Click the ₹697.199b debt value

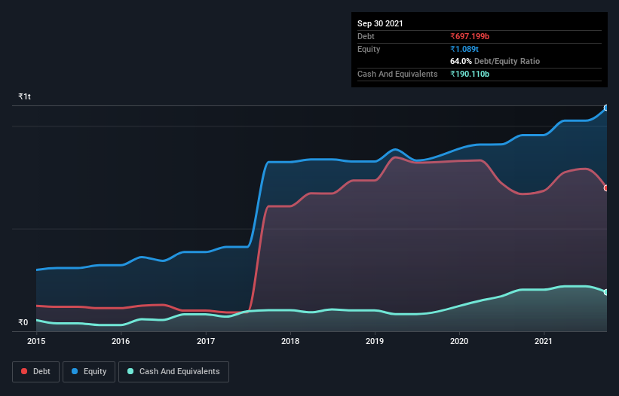[x=470, y=36]
